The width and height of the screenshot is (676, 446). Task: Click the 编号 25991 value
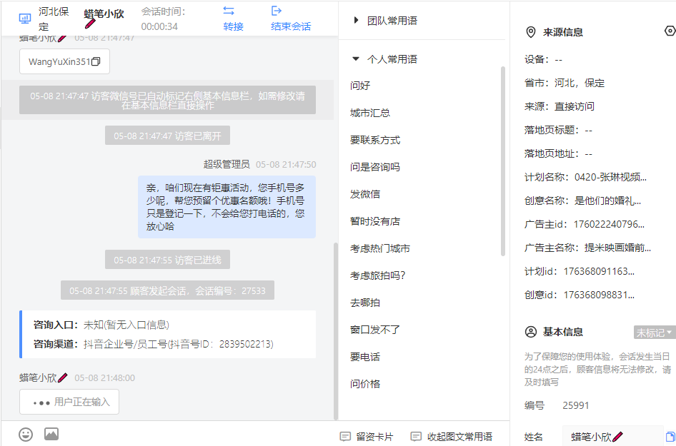click(575, 405)
